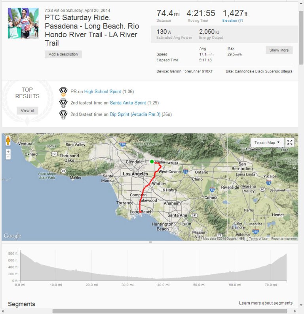Zoom in on the route map
The height and width of the screenshot is (314, 304).
click(8, 152)
